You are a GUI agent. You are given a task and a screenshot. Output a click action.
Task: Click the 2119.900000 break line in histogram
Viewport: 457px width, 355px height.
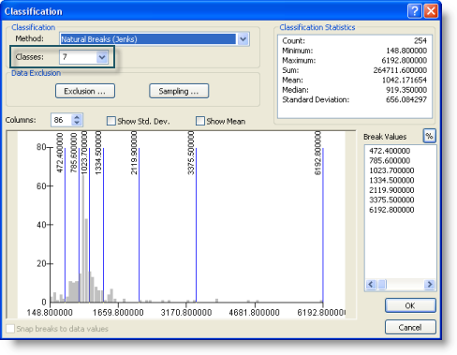click(139, 225)
